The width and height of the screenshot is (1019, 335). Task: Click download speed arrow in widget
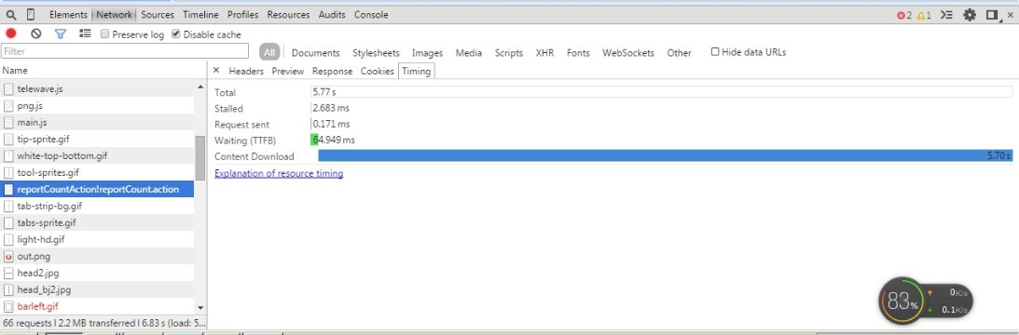[930, 310]
